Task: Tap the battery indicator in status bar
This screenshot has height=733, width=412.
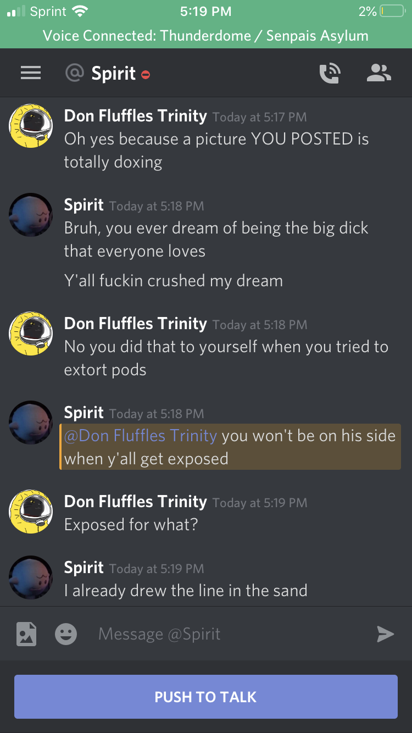Action: pos(393,12)
